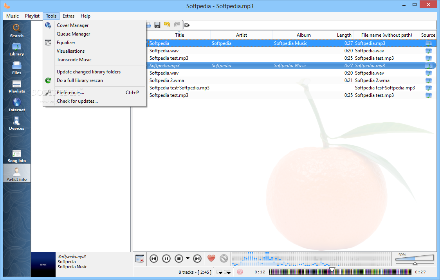440x280 pixels.
Task: Open the Playlists sidebar panel
Action: (16, 86)
